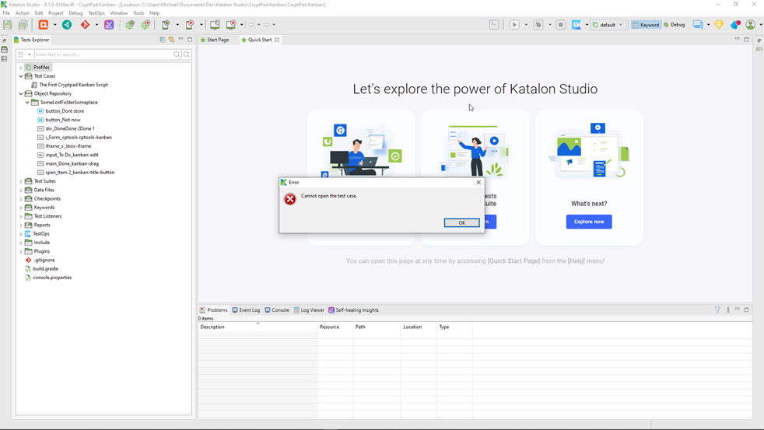Open the TestOps menu
This screenshot has width=764, height=430.
coord(96,13)
